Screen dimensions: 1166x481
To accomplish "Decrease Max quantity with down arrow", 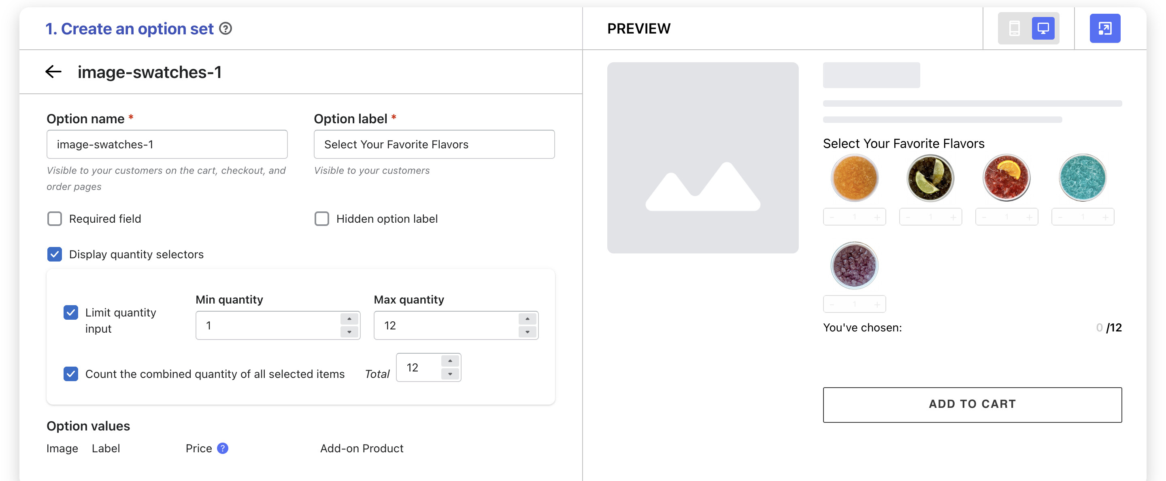I will pyautogui.click(x=527, y=332).
